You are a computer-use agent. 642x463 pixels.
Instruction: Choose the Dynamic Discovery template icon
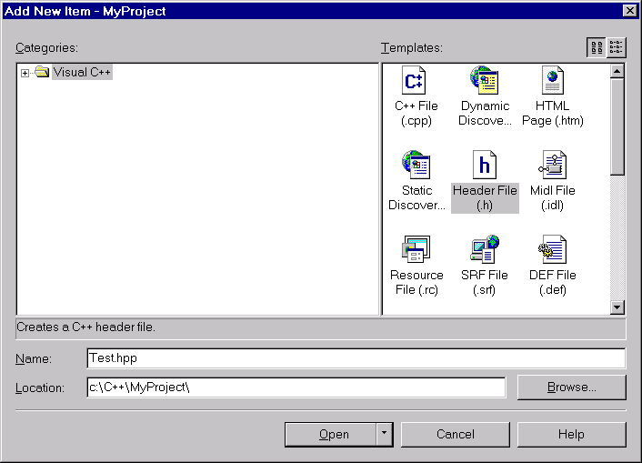[x=485, y=82]
